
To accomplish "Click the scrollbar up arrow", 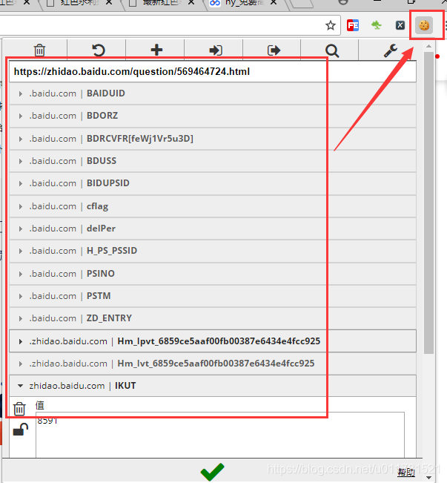I will tap(428, 46).
